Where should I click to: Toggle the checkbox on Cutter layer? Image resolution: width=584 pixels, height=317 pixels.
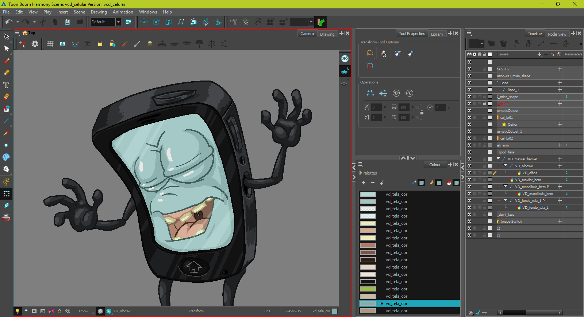point(490,125)
